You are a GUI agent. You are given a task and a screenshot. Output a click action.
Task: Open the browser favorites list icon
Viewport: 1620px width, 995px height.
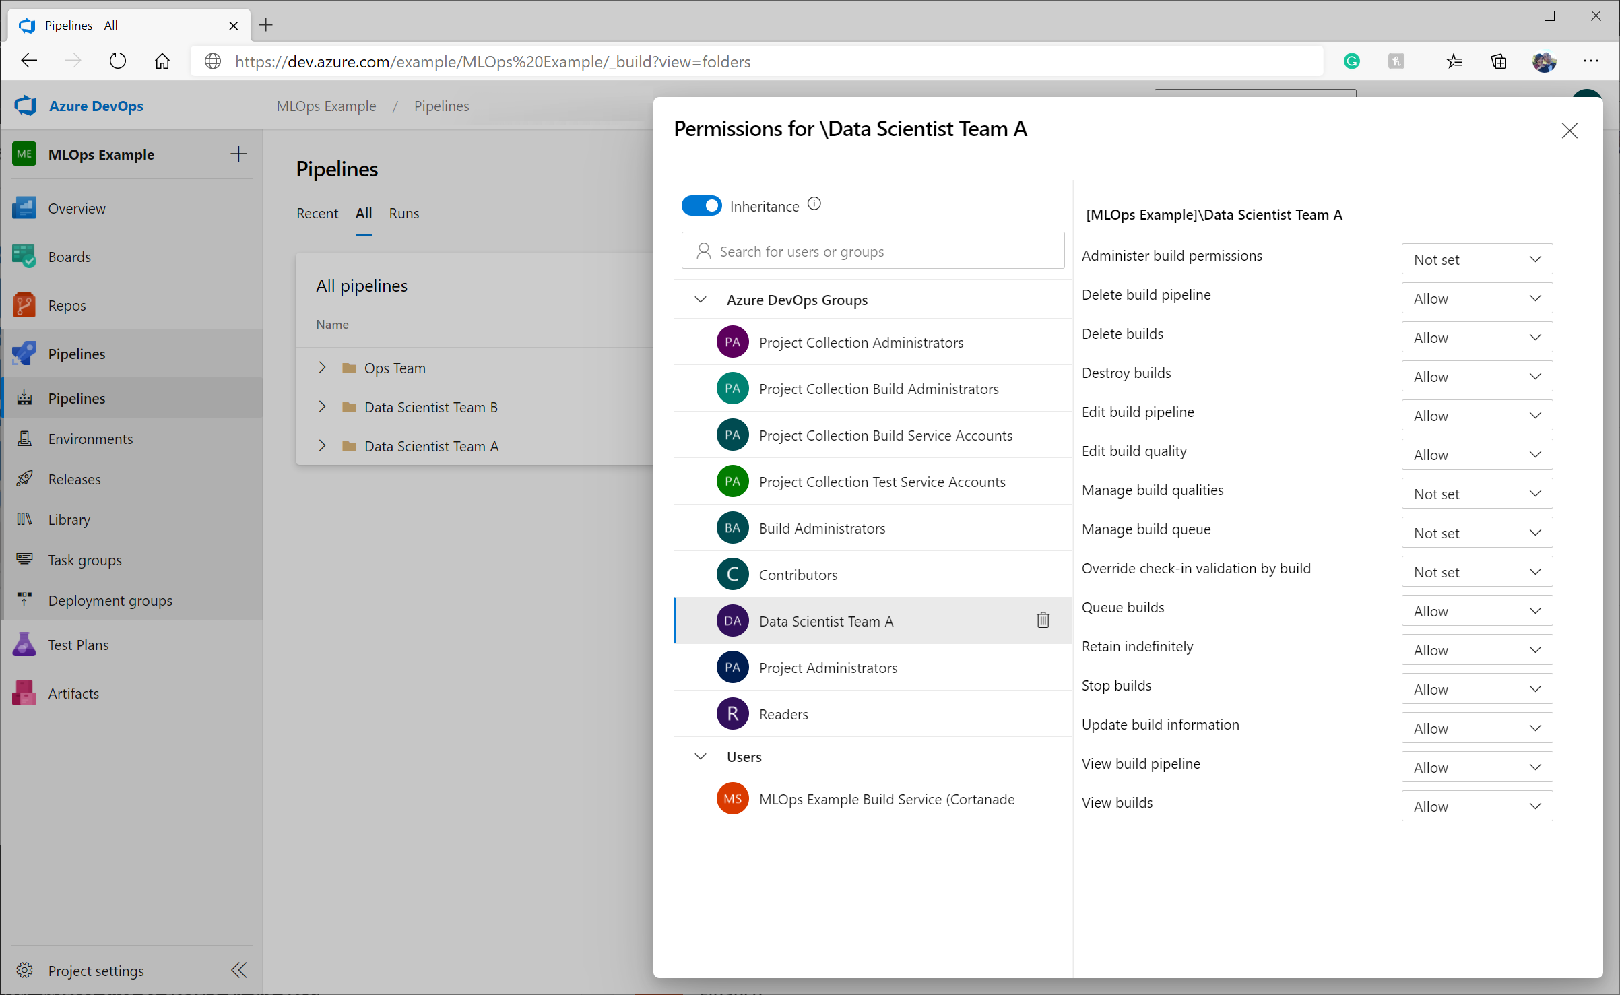pos(1454,61)
